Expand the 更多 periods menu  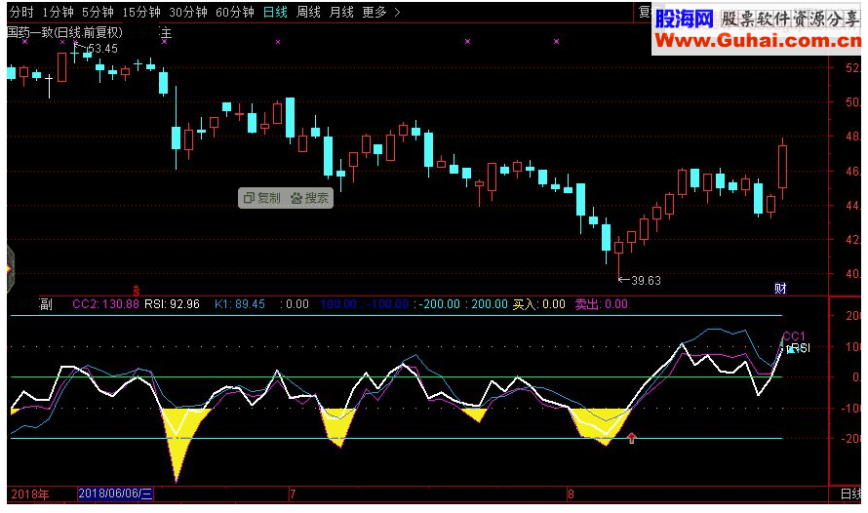tap(381, 12)
